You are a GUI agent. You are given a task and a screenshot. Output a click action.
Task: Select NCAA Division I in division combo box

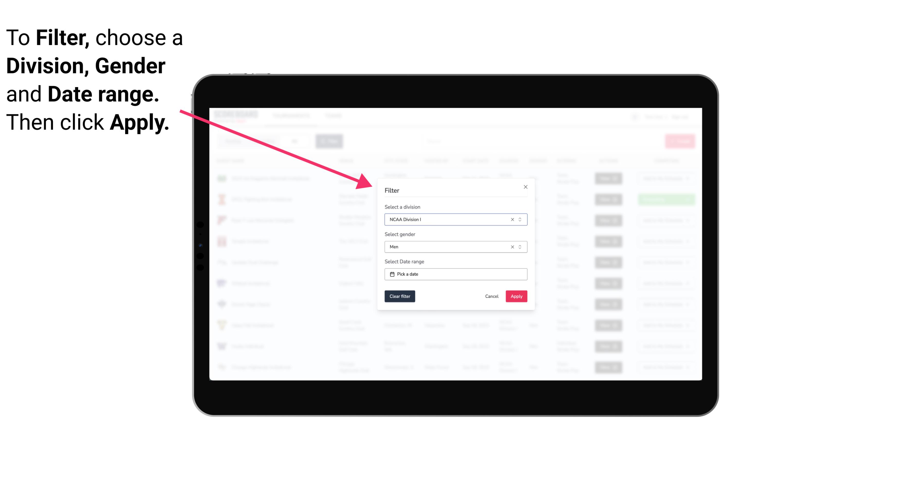pyautogui.click(x=455, y=219)
